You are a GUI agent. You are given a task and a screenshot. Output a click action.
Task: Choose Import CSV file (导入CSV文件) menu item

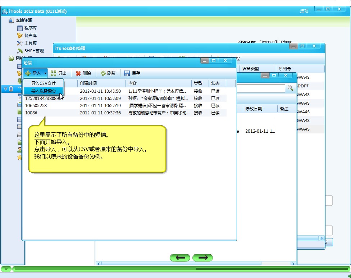[x=43, y=83]
